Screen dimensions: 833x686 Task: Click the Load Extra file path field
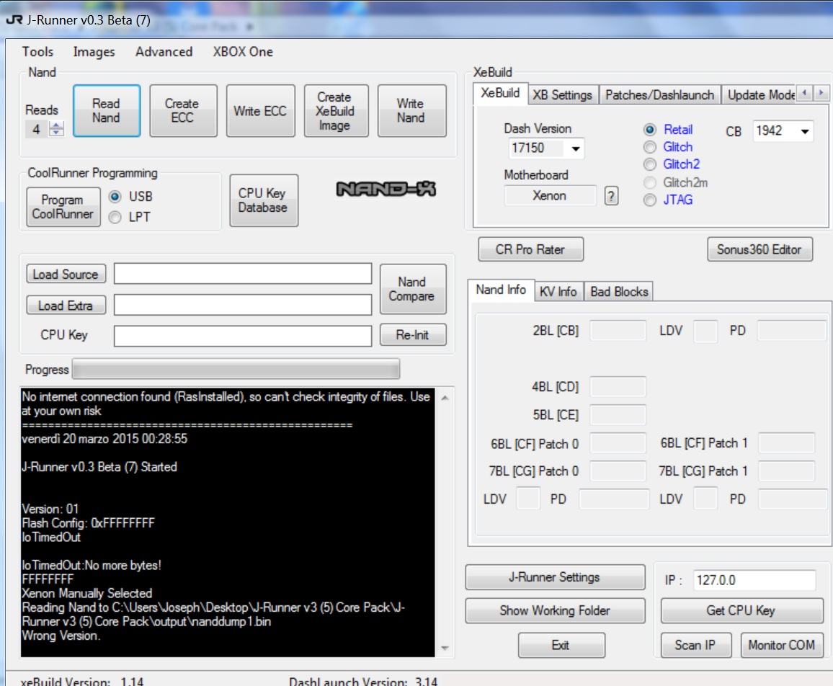point(243,305)
